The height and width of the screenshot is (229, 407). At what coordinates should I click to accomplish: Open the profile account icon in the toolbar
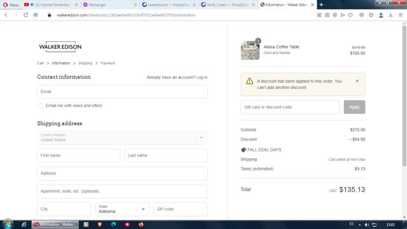[x=381, y=15]
